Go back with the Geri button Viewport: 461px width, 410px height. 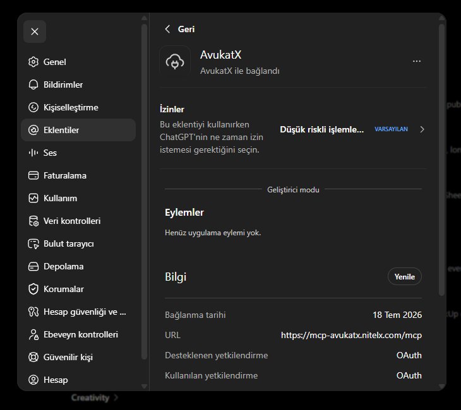click(179, 29)
